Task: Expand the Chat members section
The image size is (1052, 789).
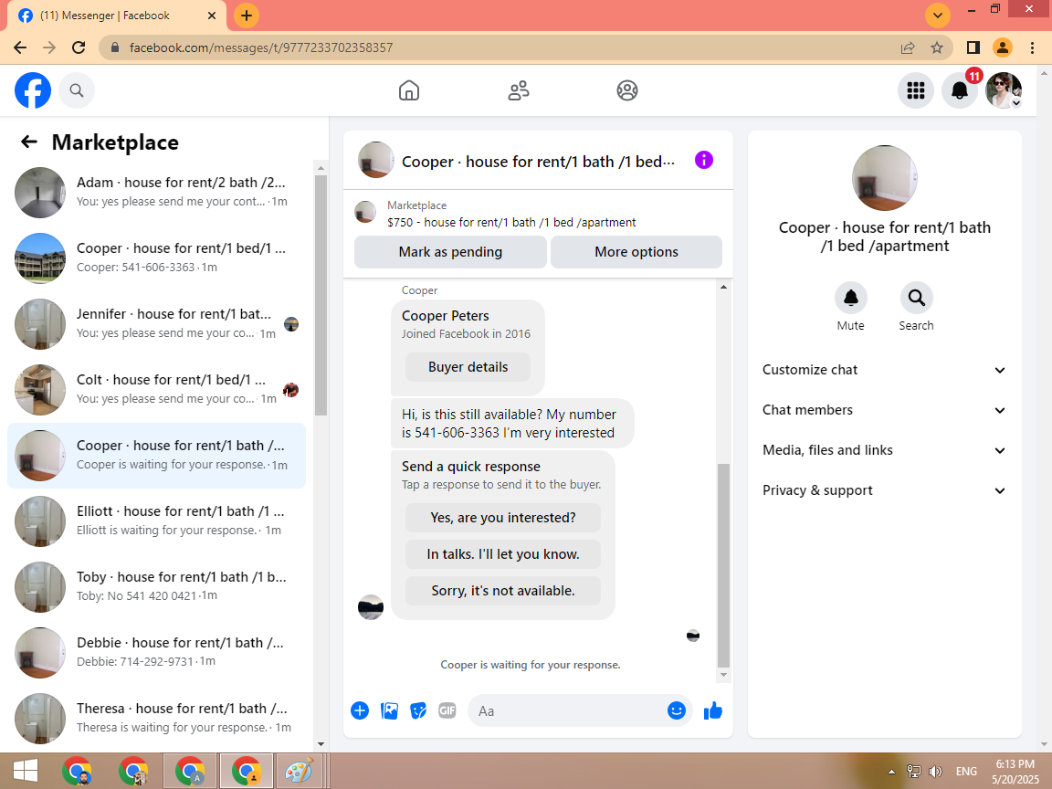Action: tap(884, 410)
